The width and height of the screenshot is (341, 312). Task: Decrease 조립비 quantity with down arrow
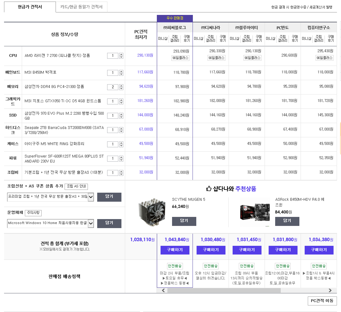tap(121, 174)
